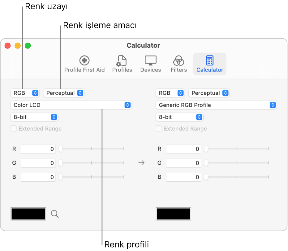
Task: Open the Generic RGB Profile dropdown
Action: 216,105
